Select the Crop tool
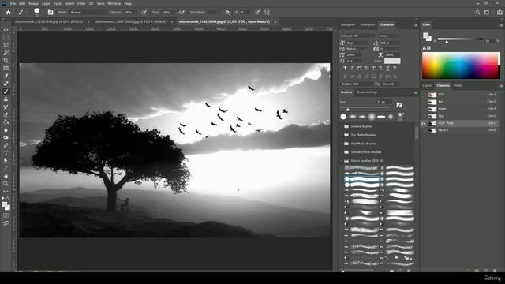This screenshot has width=505, height=284. click(x=6, y=61)
